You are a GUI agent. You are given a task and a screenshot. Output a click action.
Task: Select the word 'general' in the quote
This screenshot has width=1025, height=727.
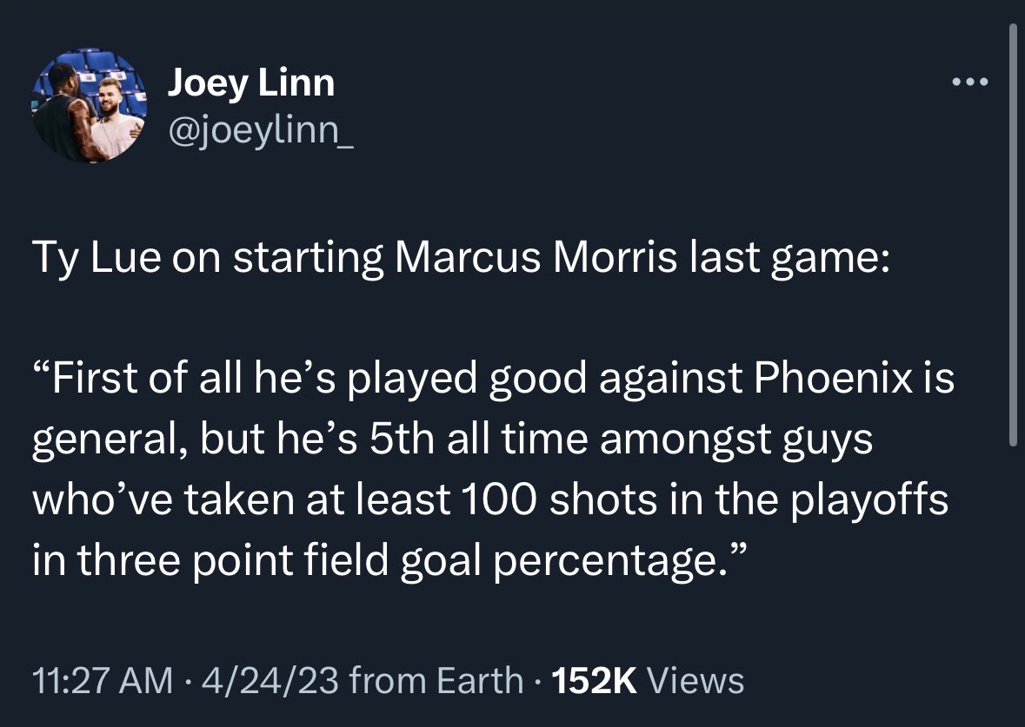pos(107,440)
